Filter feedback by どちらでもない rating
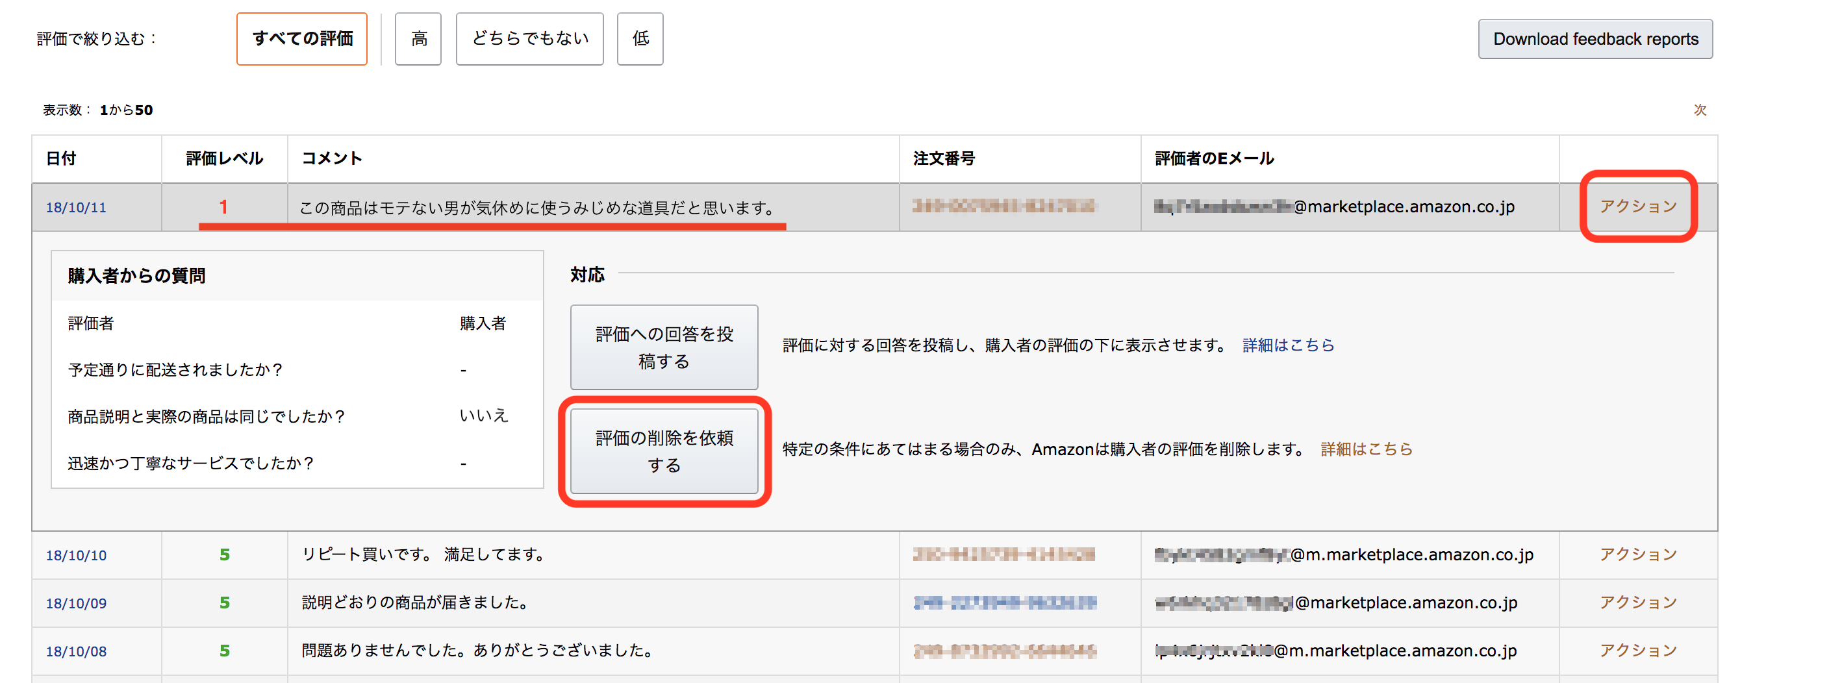Screen dimensions: 1829x683 530,39
